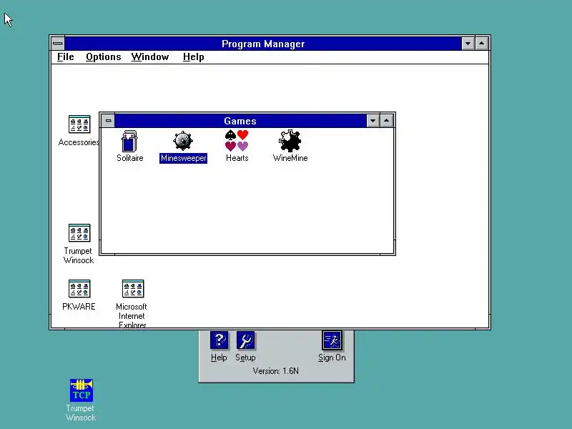Maximize the Program Manager window

click(481, 44)
